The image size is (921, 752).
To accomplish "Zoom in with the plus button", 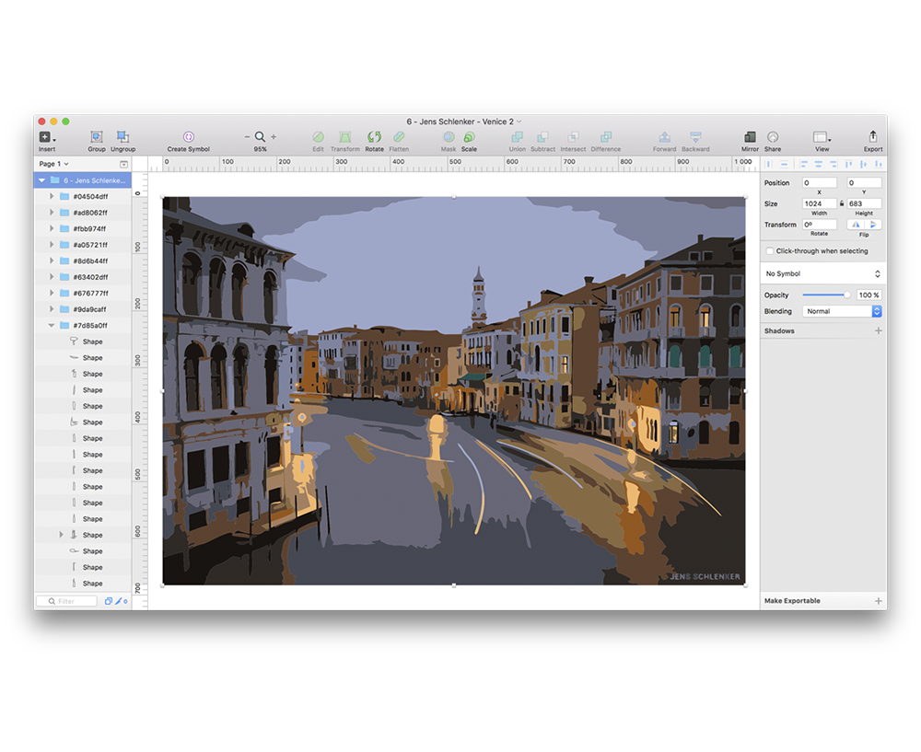I will coord(274,137).
